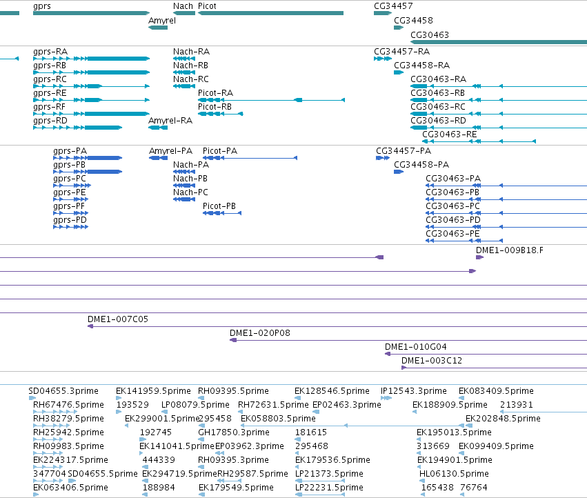Select the Picot-RB transcript label
587x498 pixels.
[x=215, y=107]
